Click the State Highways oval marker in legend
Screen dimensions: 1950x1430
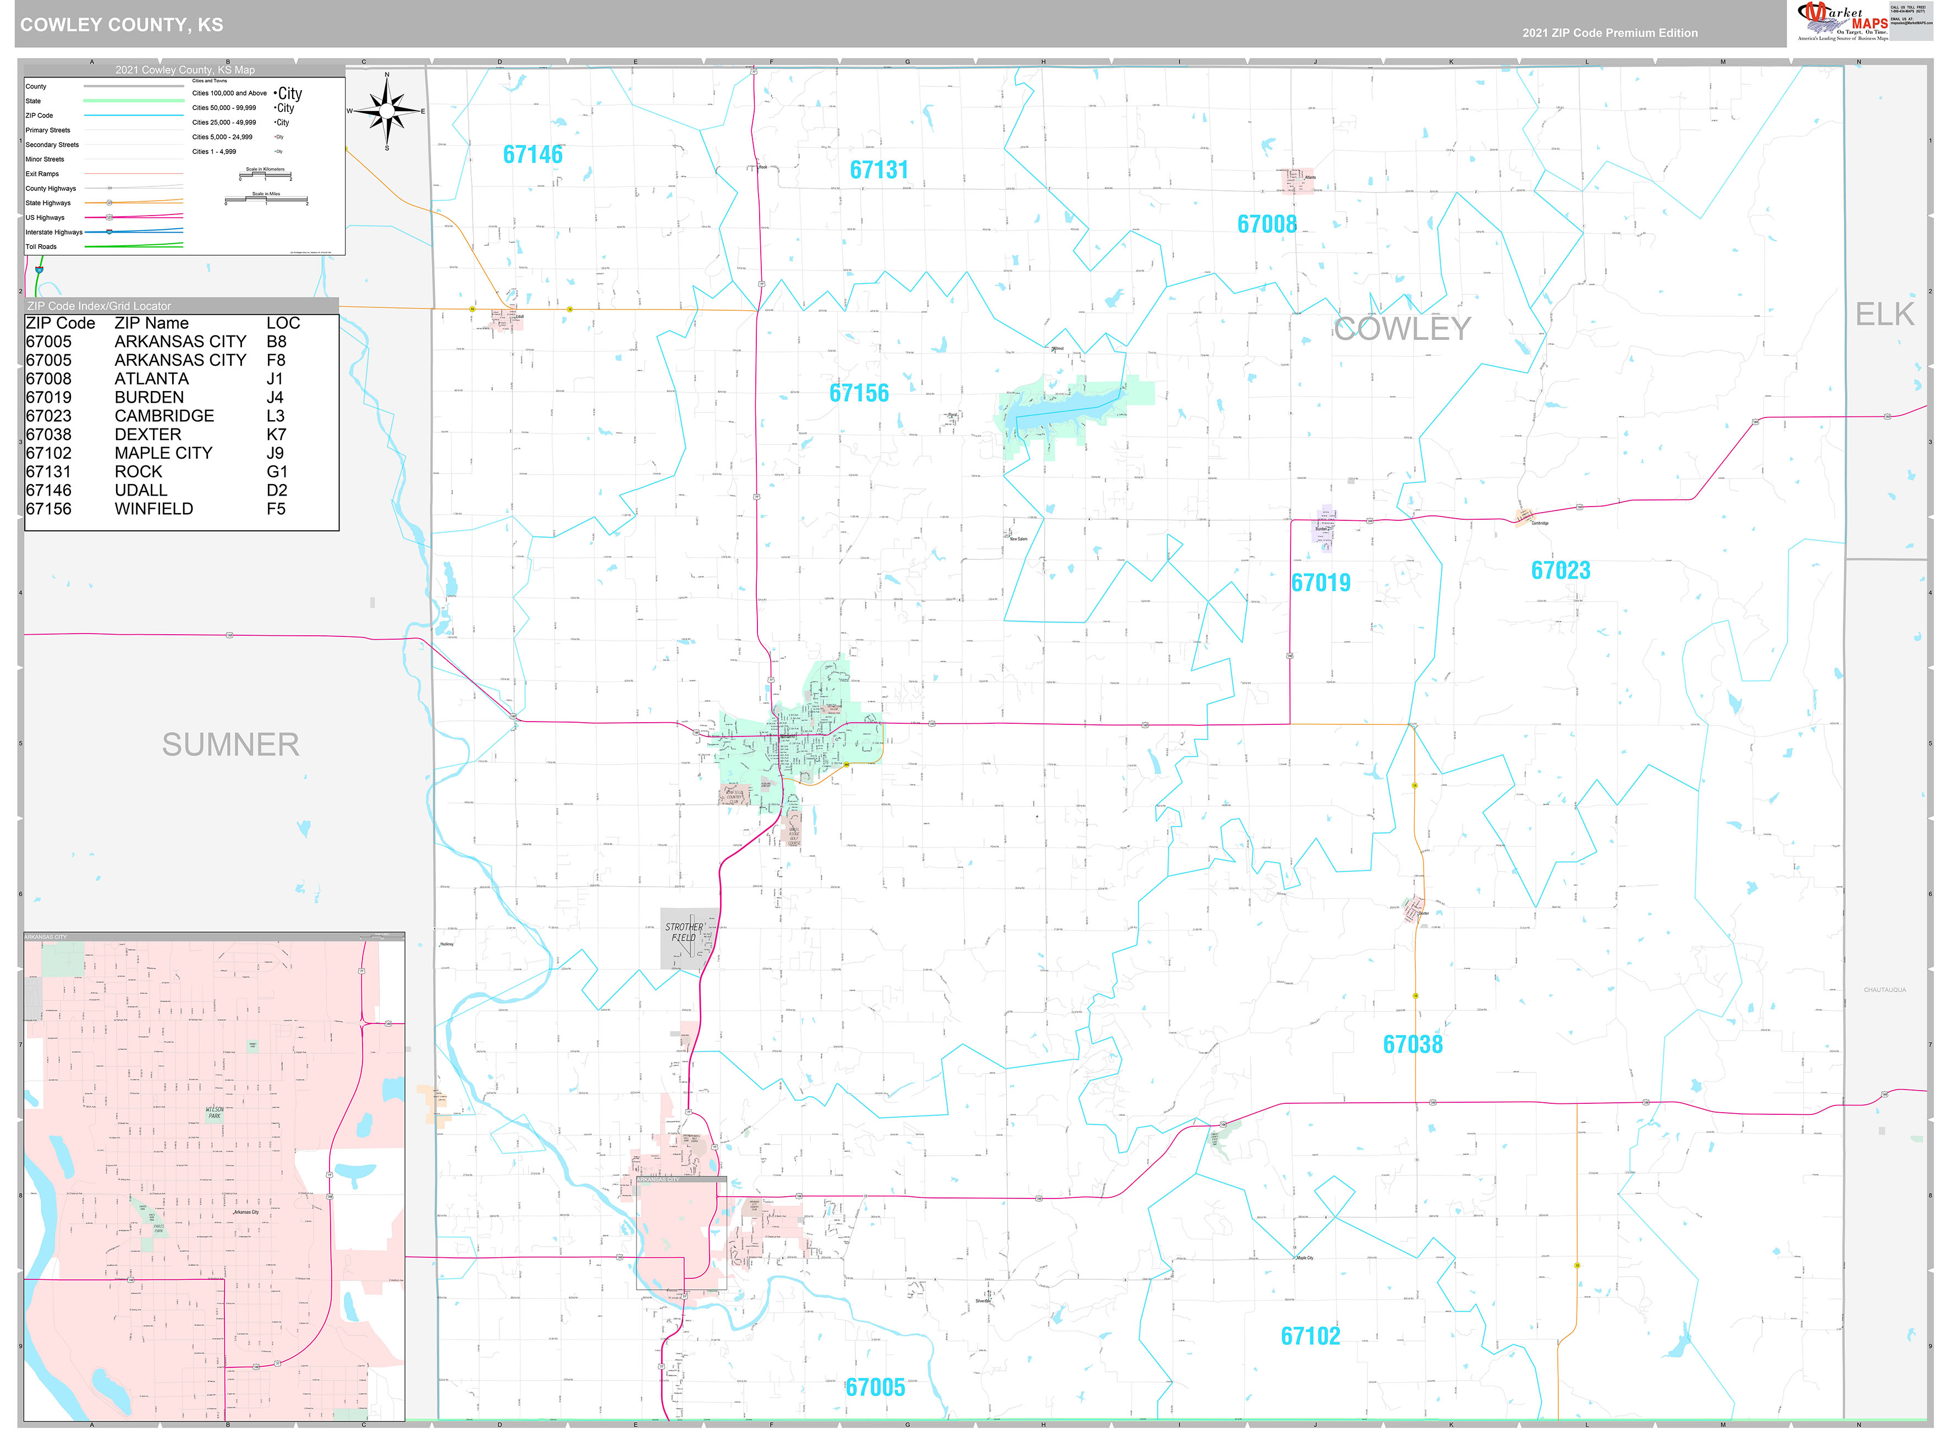click(x=110, y=204)
